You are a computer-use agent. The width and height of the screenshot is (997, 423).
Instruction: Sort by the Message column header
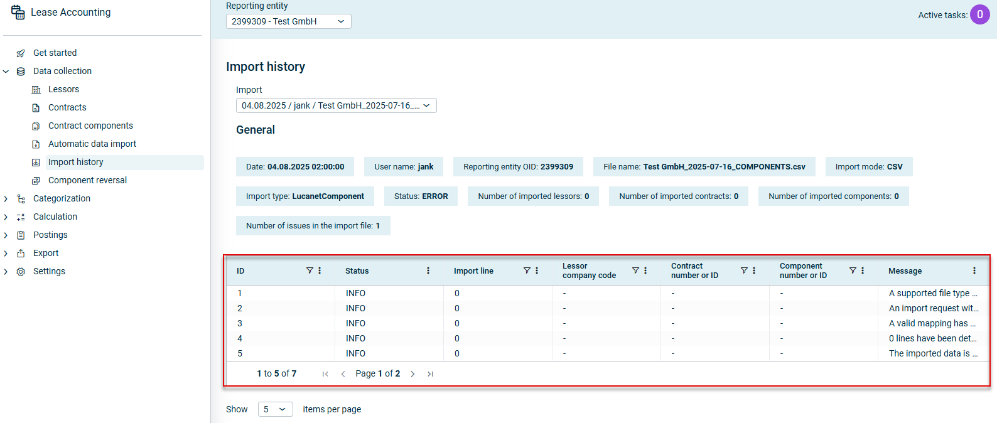click(x=905, y=271)
